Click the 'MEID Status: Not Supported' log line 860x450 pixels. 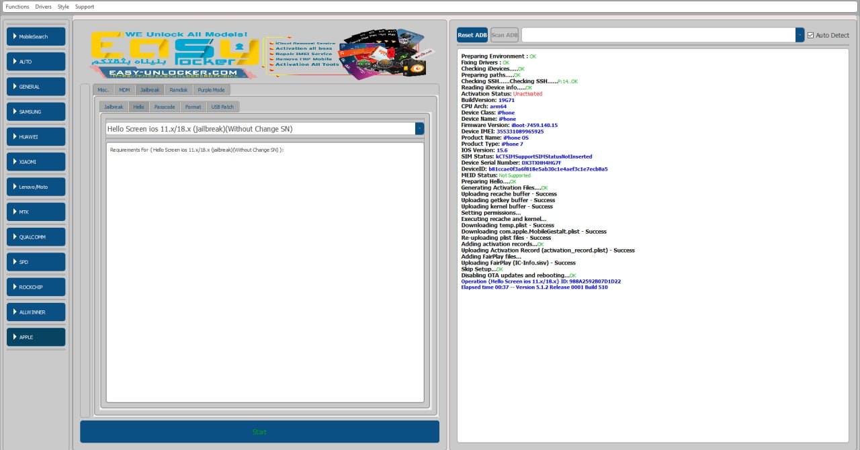(496, 175)
